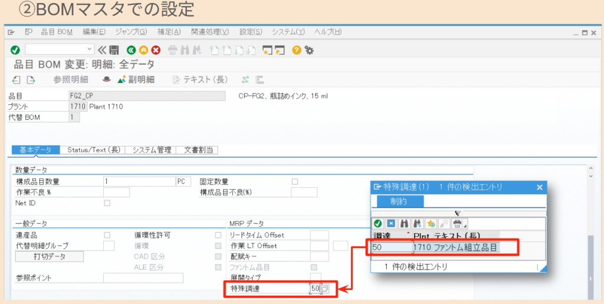Screen dimensions: 604x304
Task: Select the 基本データ tab
Action: tap(36, 150)
